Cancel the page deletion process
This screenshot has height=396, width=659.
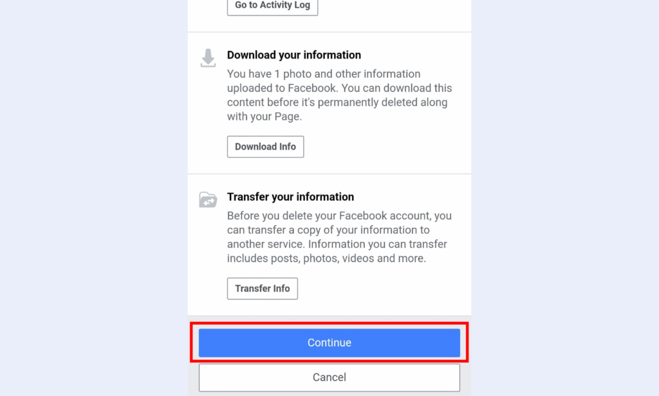point(329,377)
